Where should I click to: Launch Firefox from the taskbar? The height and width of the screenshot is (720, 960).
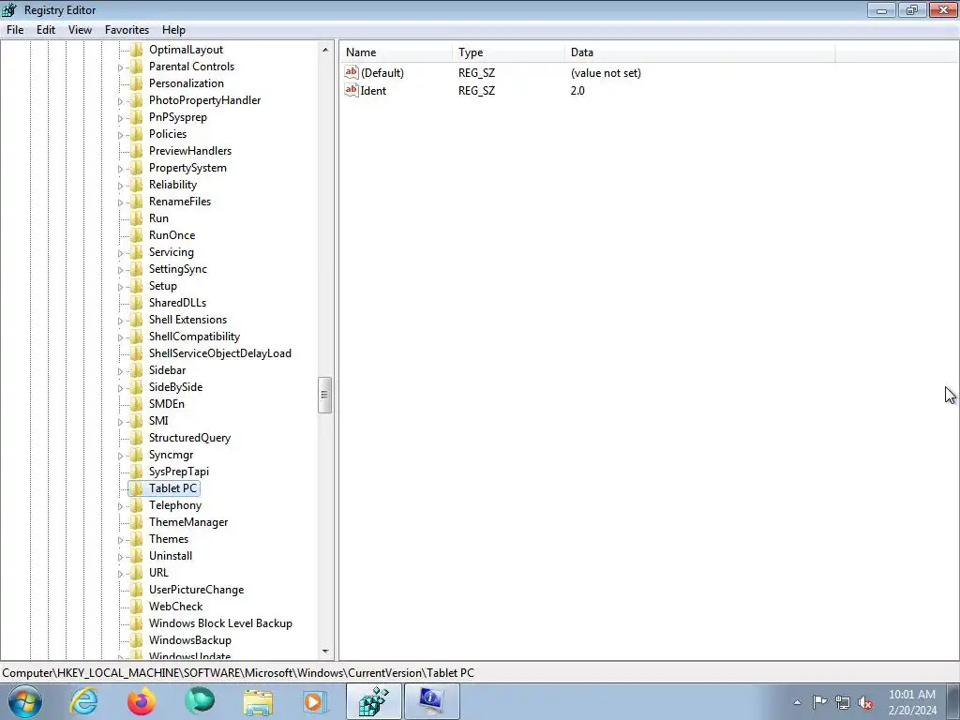coord(142,701)
